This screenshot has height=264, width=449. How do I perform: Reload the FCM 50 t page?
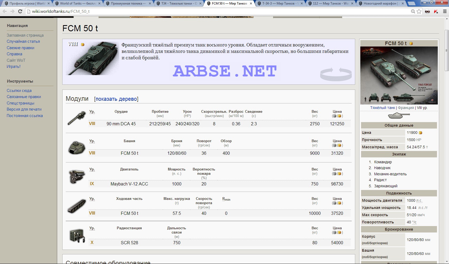click(x=20, y=11)
